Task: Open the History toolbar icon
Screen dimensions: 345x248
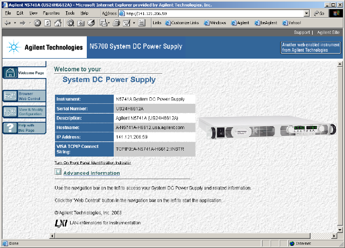Action: pos(91,23)
